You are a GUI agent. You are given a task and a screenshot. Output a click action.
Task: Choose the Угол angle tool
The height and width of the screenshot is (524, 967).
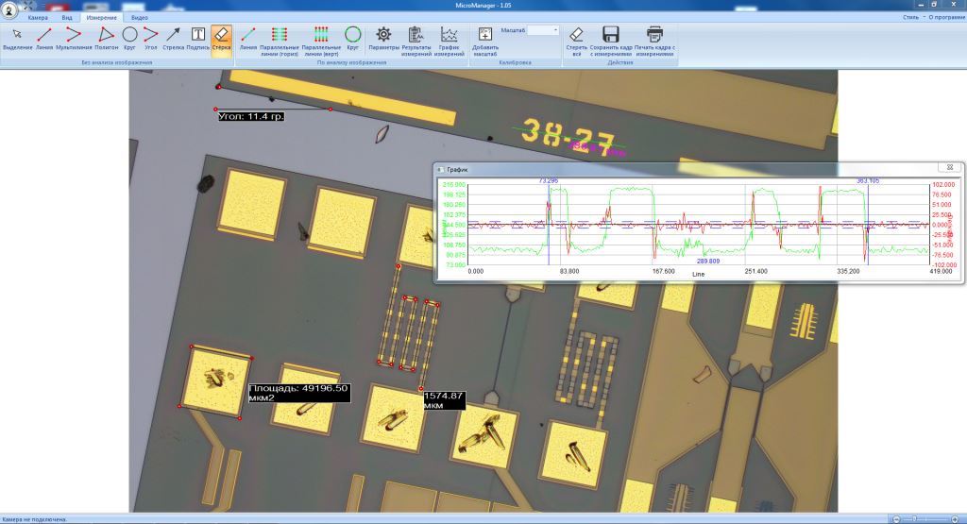(x=150, y=38)
